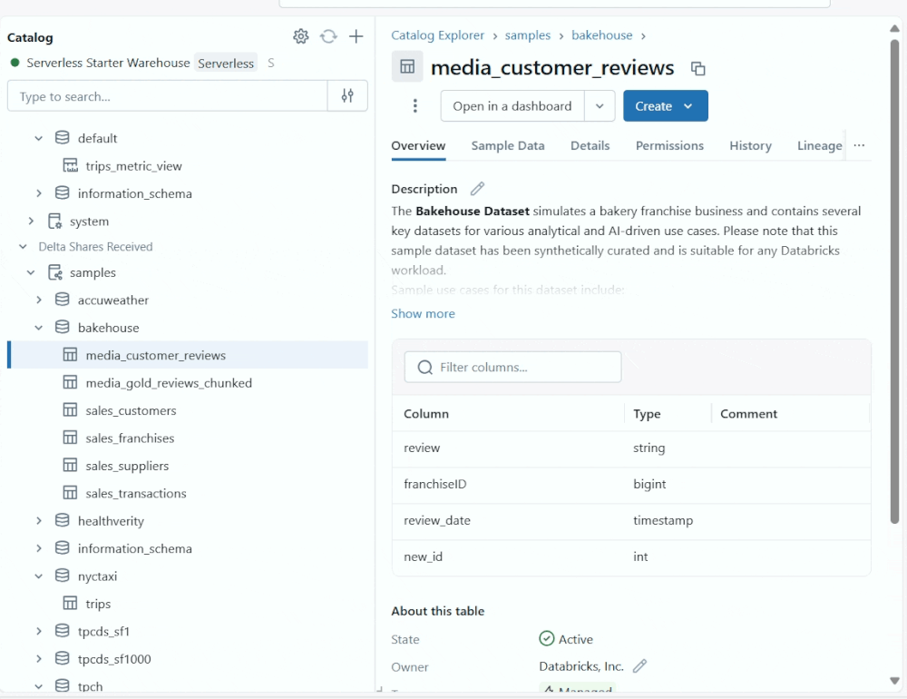907x699 pixels.
Task: Show more tabs via the ellipsis overflow
Action: point(859,145)
